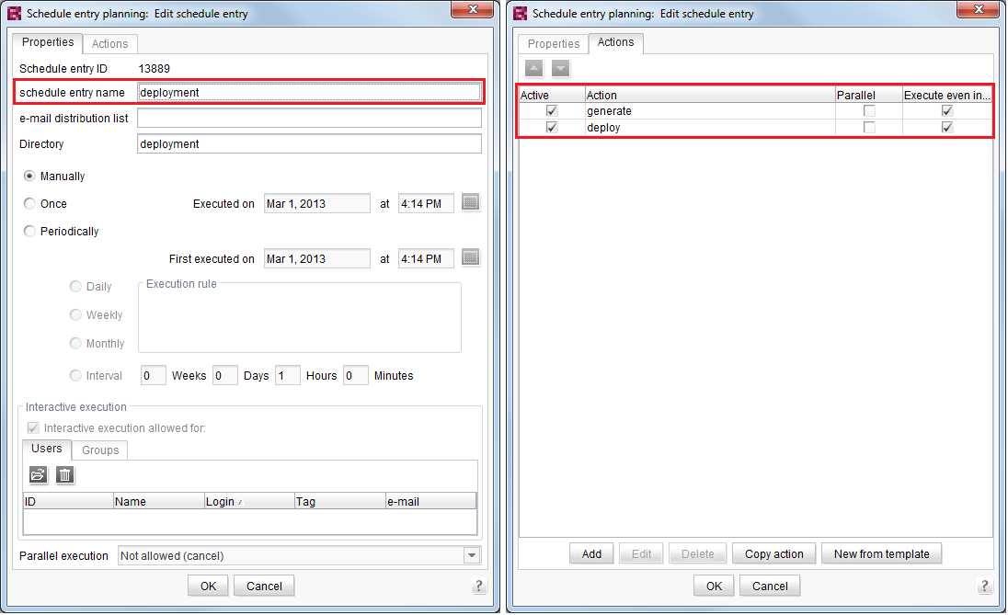The height and width of the screenshot is (615, 1008).
Task: Click the Copy action button
Action: (x=774, y=554)
